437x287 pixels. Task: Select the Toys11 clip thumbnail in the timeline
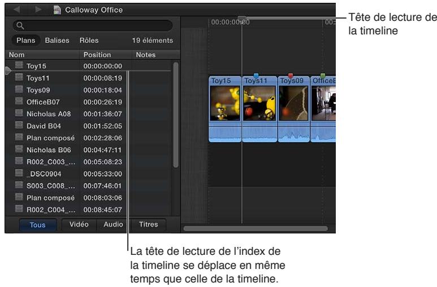tap(259, 103)
